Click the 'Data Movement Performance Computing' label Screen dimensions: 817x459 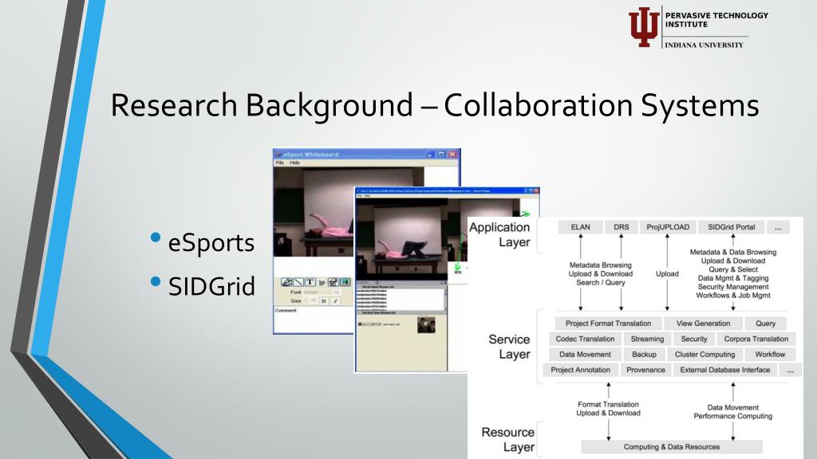[x=733, y=412]
